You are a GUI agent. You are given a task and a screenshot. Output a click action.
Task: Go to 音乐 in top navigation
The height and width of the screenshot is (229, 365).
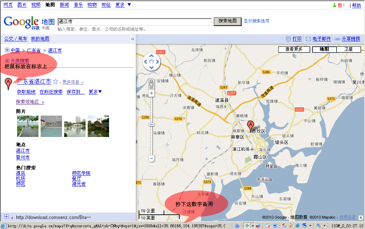pyautogui.click(x=78, y=5)
